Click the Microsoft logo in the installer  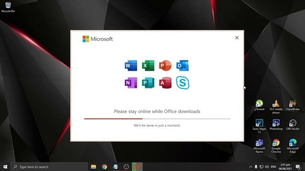coord(97,39)
